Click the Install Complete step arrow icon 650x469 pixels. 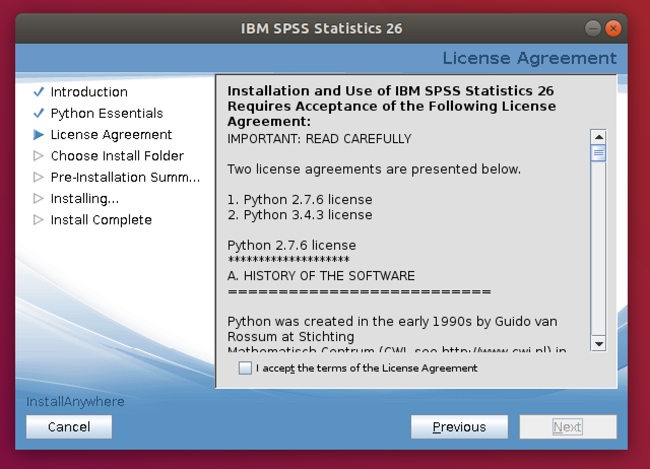(x=39, y=220)
